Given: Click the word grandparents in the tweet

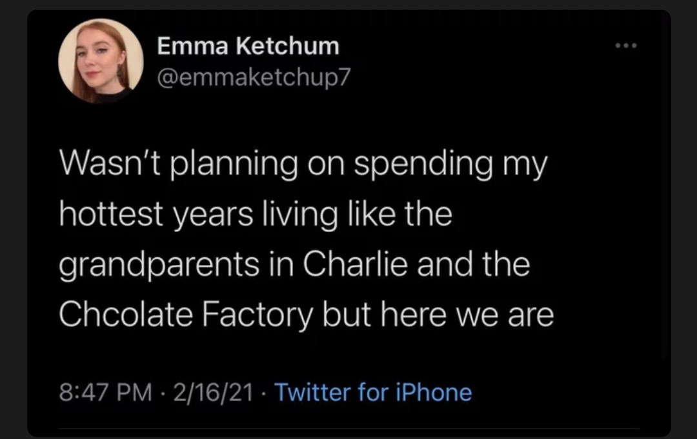Looking at the screenshot, I should [x=159, y=266].
